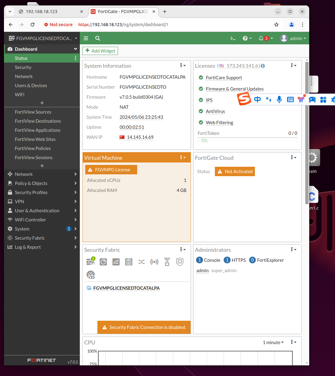
Task: Select the Network dashboard under Dashboard
Action: pos(24,76)
